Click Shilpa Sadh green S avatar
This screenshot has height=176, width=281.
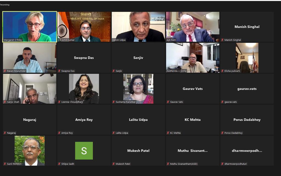(x=84, y=151)
